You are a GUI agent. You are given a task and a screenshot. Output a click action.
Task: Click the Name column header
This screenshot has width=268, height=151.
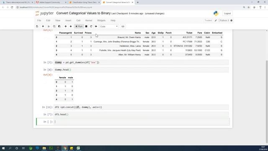click(138, 33)
